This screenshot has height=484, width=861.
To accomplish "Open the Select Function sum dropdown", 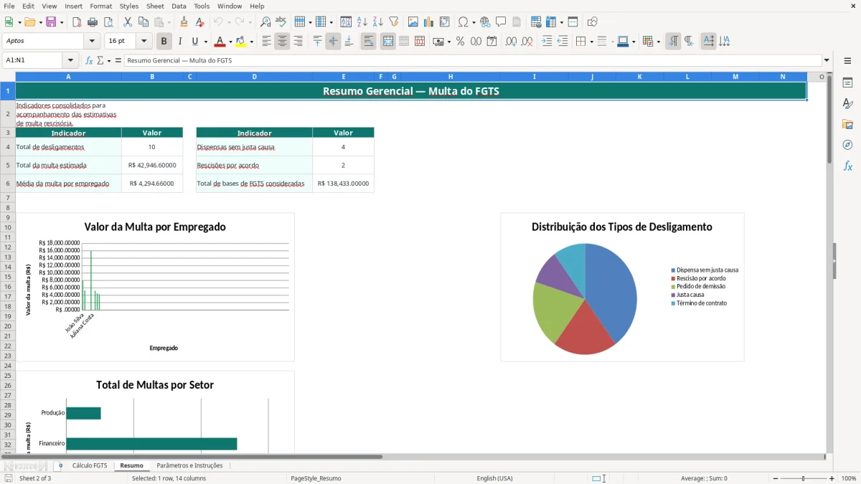I will pos(109,61).
